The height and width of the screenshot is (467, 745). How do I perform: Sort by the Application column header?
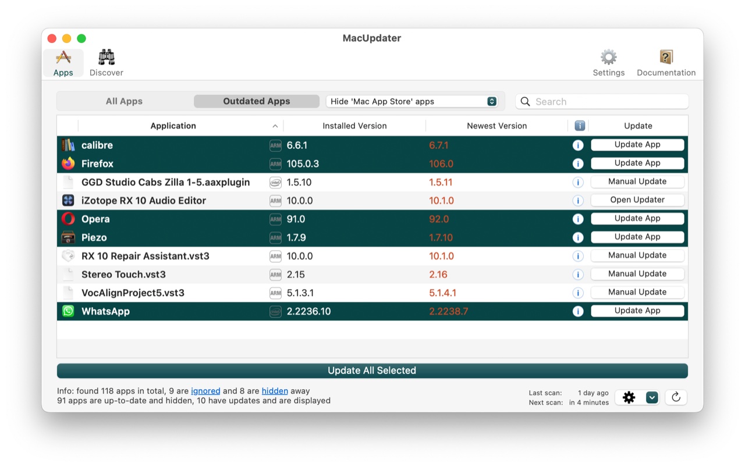(x=173, y=126)
